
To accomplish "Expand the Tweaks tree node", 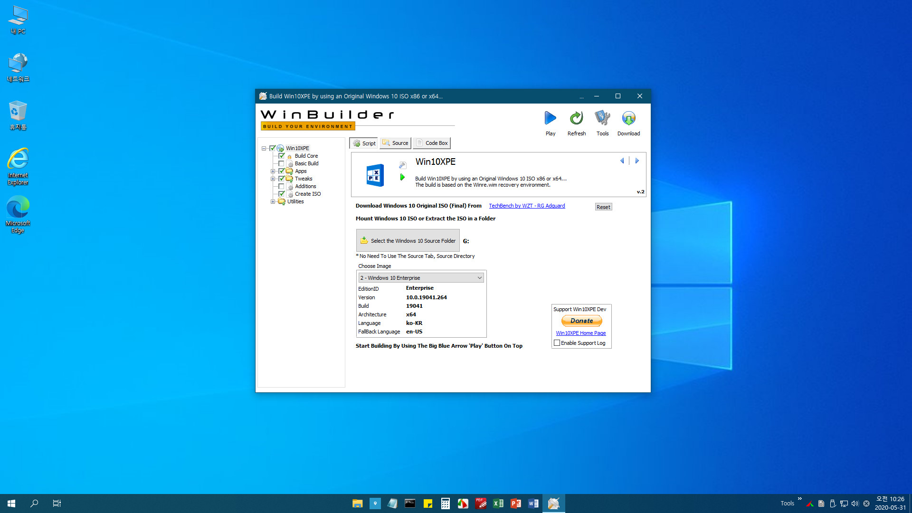I will point(273,179).
